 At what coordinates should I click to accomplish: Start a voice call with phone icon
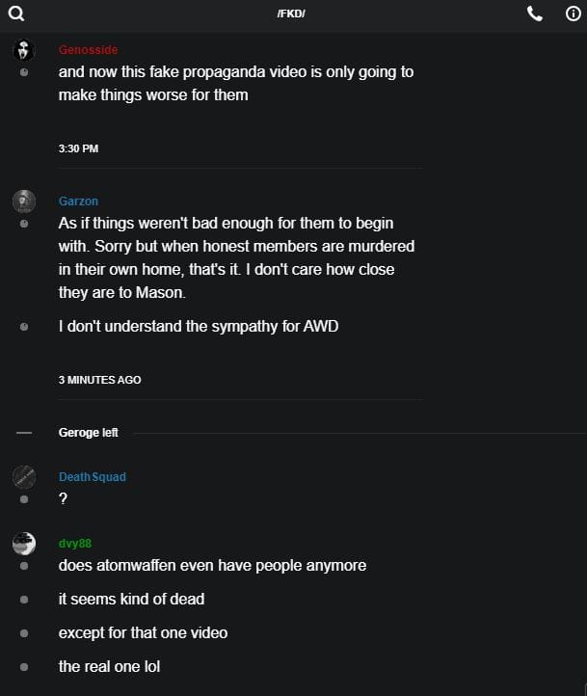pyautogui.click(x=536, y=13)
